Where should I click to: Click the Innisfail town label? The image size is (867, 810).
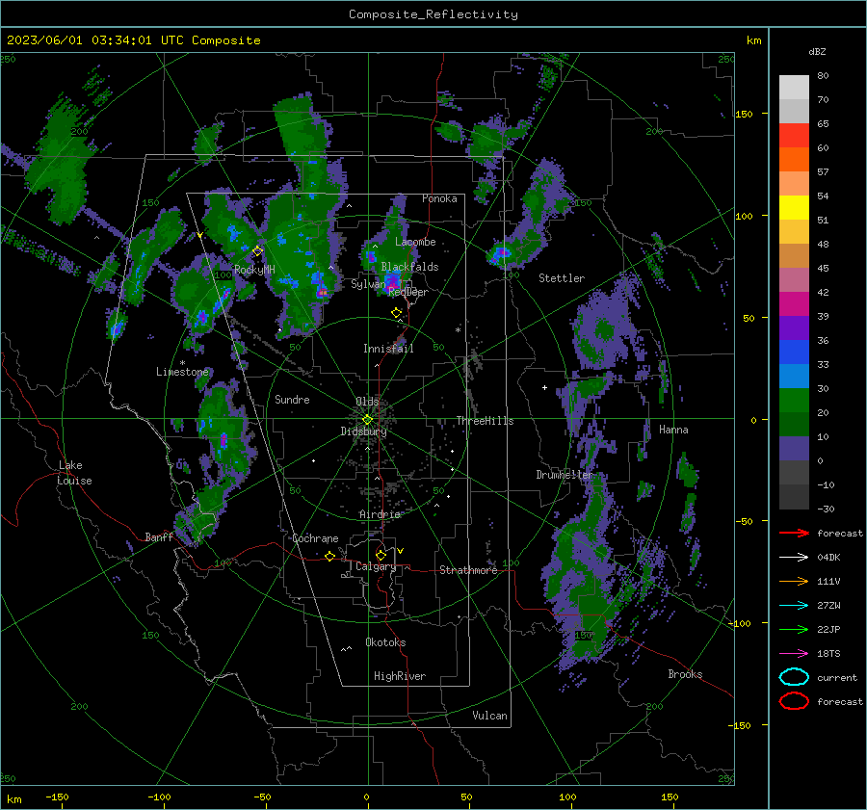coord(388,349)
